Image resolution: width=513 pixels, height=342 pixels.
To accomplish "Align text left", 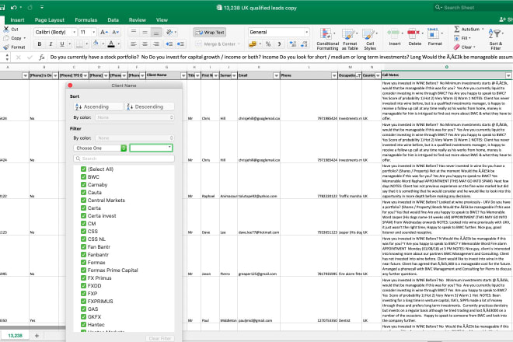I will [x=134, y=44].
